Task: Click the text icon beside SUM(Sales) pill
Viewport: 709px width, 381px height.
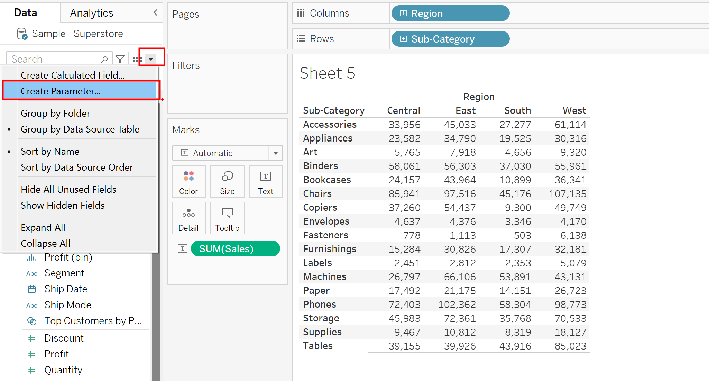Action: click(183, 248)
